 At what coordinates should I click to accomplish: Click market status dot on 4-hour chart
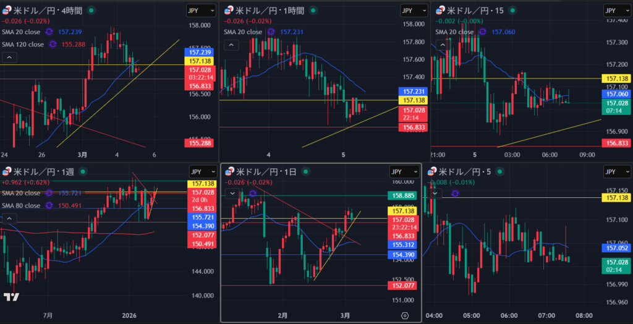[x=92, y=11]
